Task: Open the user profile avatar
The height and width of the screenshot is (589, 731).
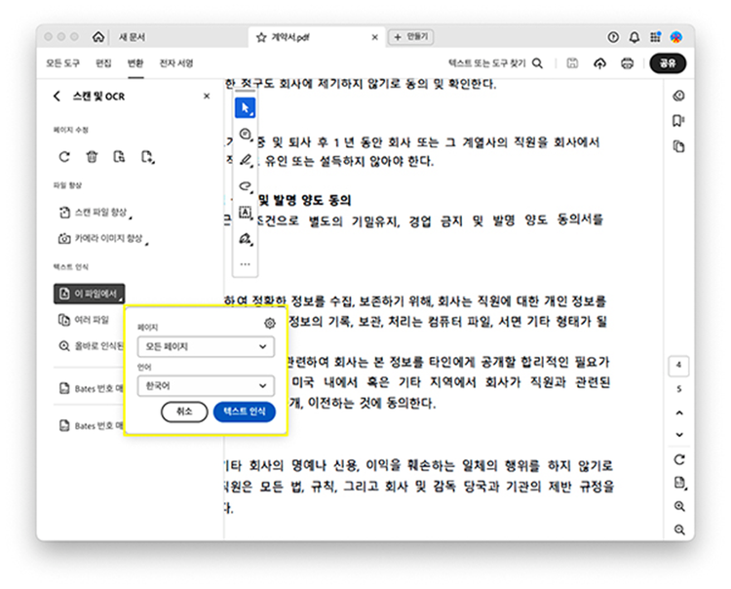Action: coord(676,37)
